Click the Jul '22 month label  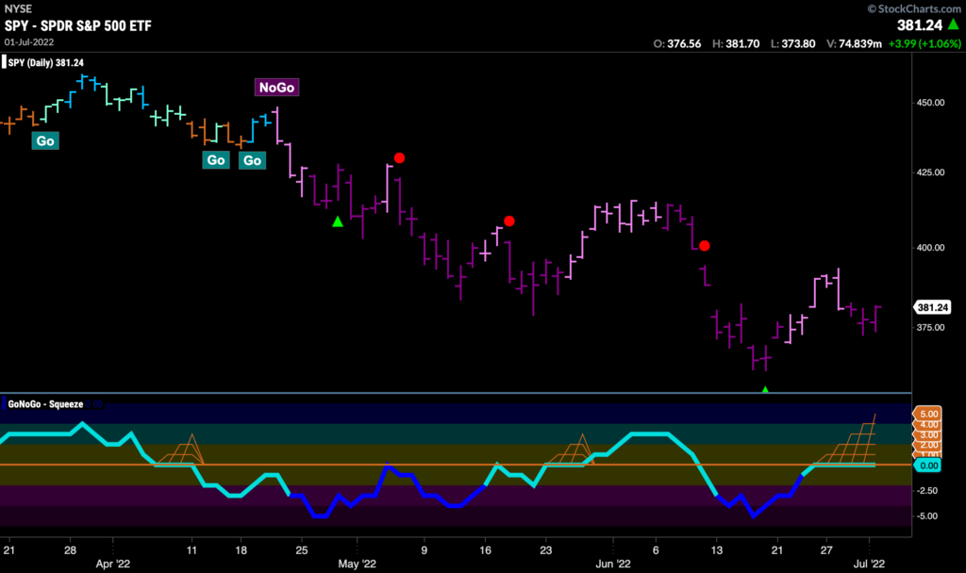(869, 564)
